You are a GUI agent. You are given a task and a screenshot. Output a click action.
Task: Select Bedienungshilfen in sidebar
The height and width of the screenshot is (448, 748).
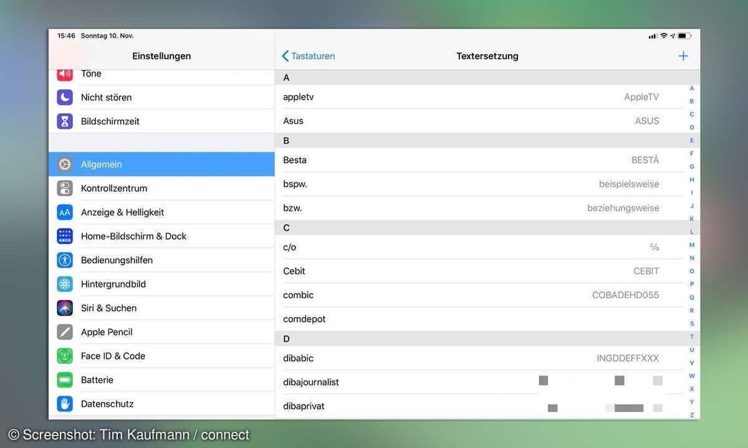(161, 260)
